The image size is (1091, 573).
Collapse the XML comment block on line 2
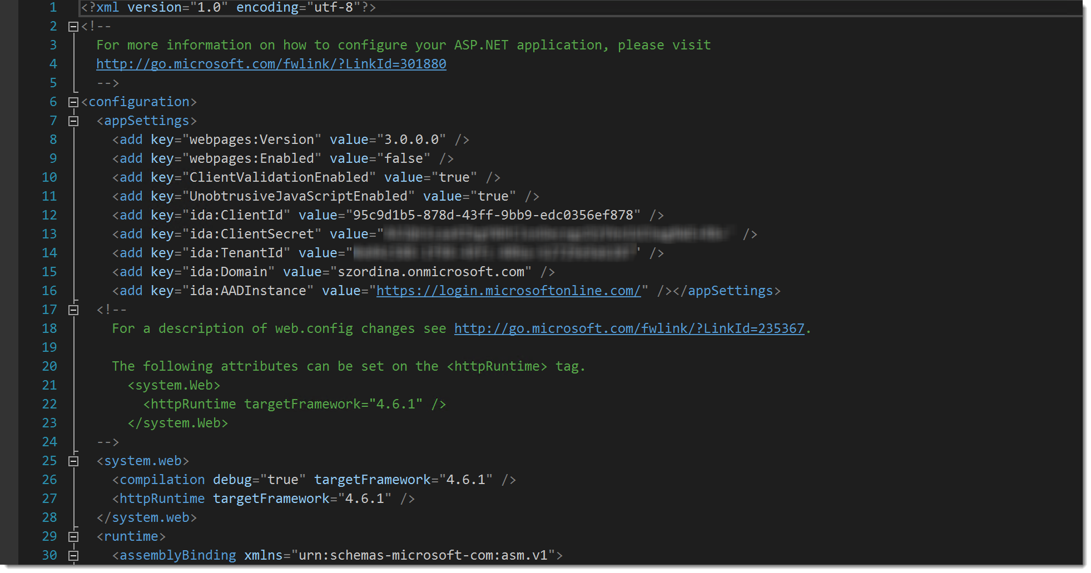[73, 27]
